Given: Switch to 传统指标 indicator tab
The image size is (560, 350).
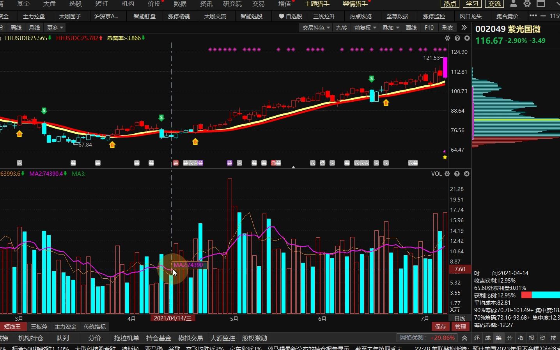Looking at the screenshot, I should point(95,327).
